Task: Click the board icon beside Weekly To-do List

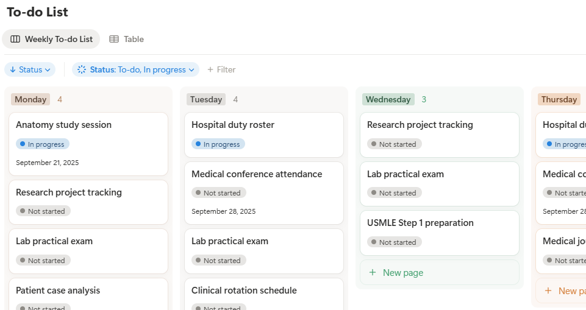Action: coord(15,39)
